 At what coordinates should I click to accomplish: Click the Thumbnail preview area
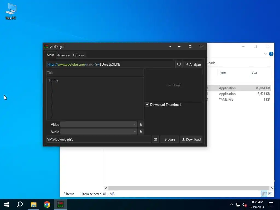click(x=174, y=85)
